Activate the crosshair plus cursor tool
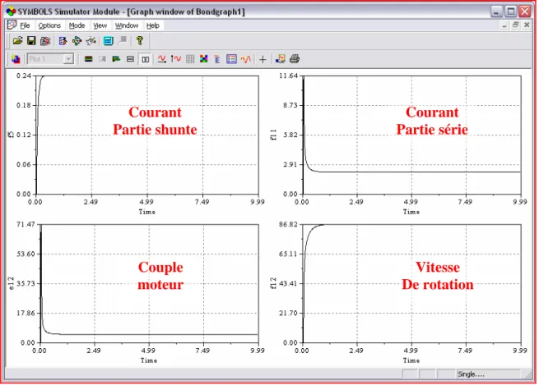Screen dimensions: 539x385 pyautogui.click(x=263, y=59)
